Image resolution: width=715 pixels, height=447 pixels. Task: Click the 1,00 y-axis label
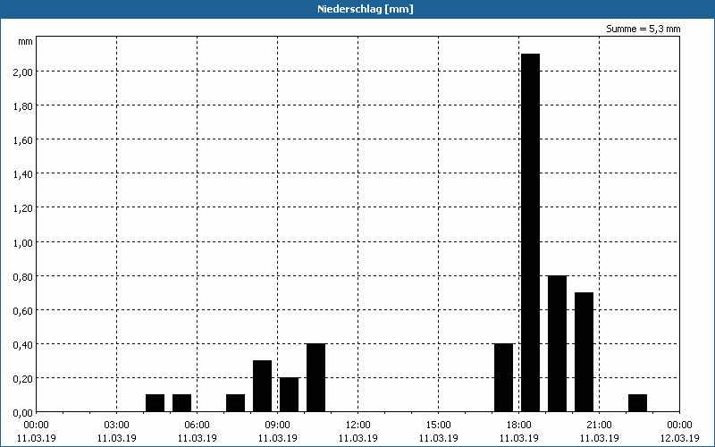23,242
